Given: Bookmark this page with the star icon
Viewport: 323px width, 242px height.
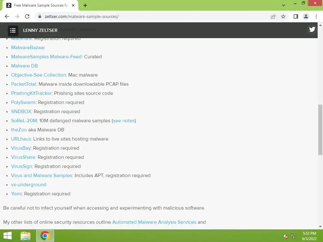Looking at the screenshot, I should click(x=283, y=16).
